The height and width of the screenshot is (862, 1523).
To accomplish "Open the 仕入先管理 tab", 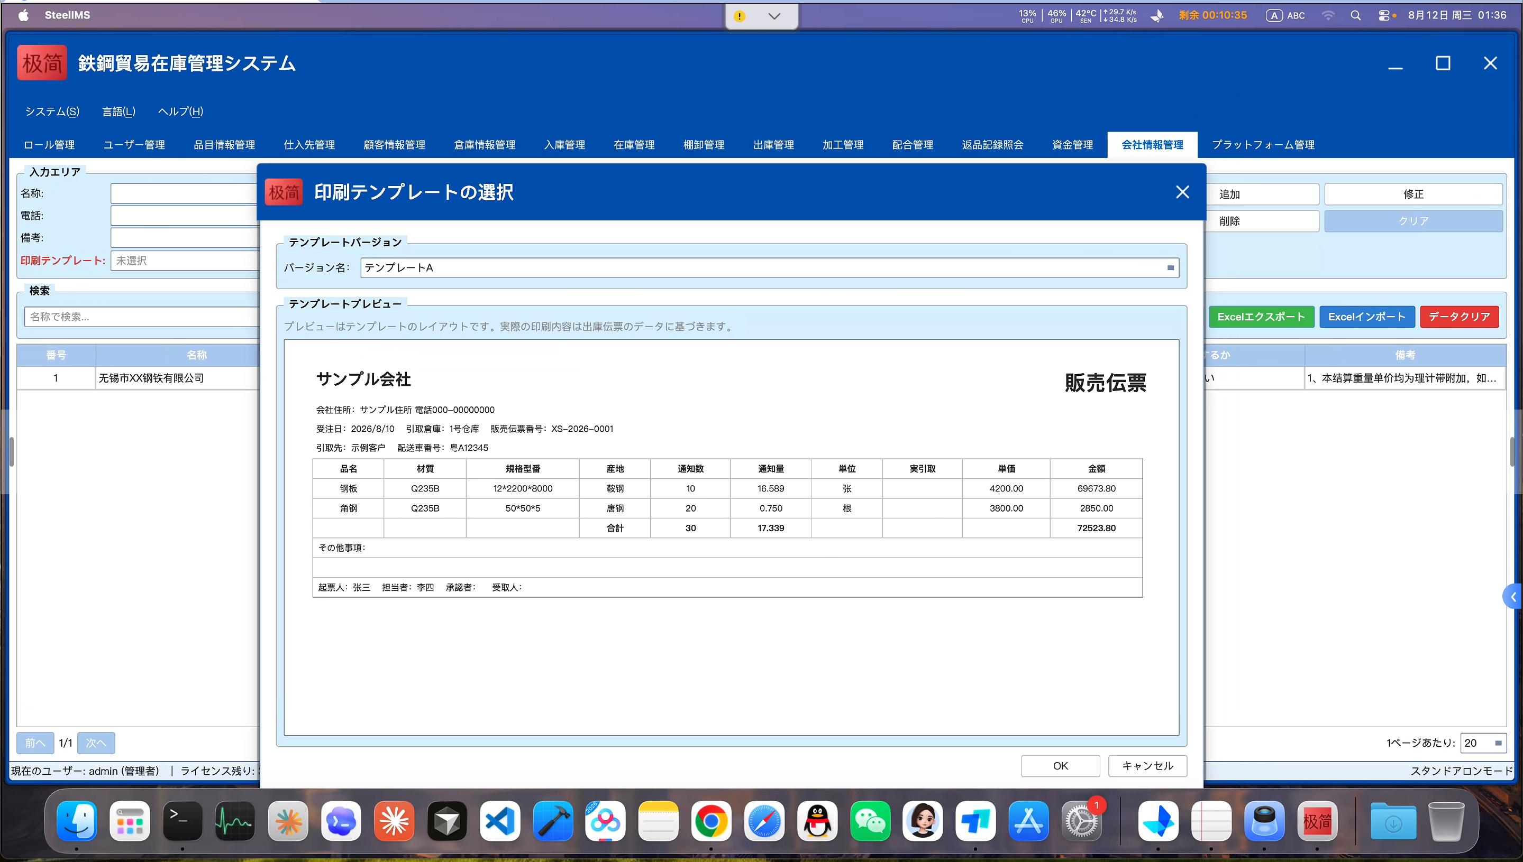I will click(309, 144).
